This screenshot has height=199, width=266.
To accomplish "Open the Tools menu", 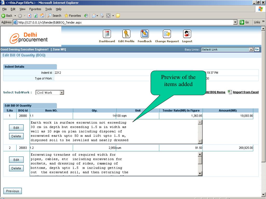I will coord(49,9).
